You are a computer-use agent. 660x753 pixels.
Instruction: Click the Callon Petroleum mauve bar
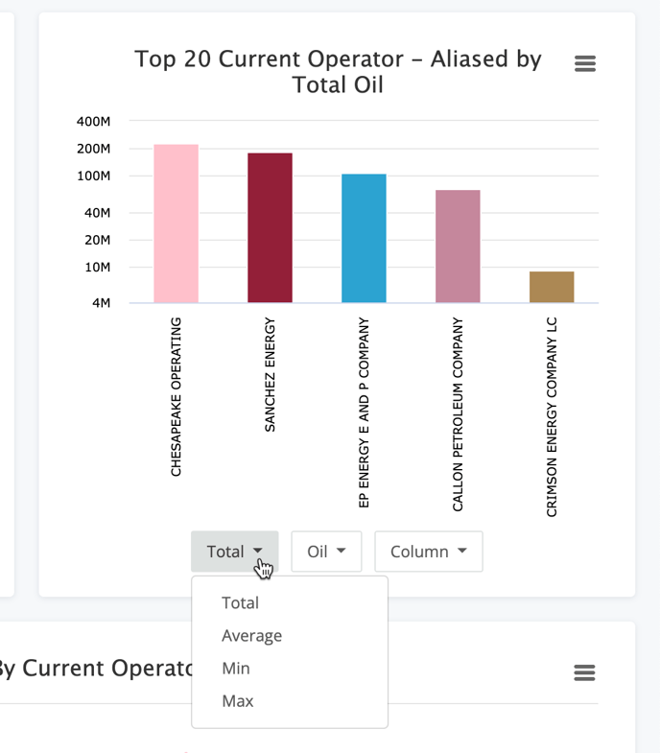click(x=458, y=247)
